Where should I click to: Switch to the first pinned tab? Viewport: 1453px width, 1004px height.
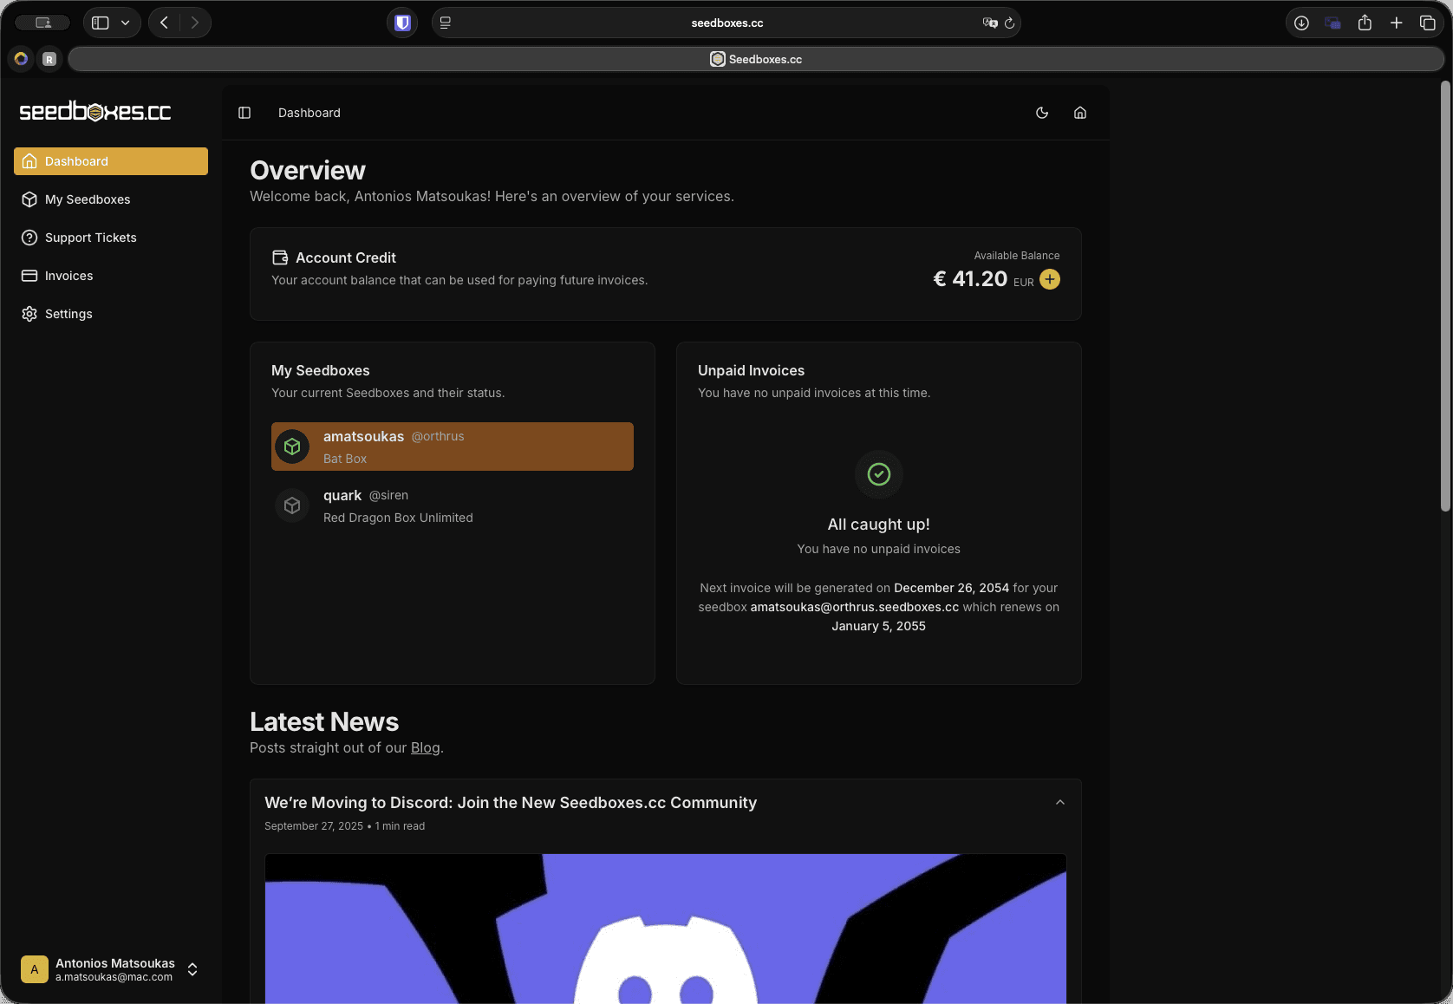(21, 59)
